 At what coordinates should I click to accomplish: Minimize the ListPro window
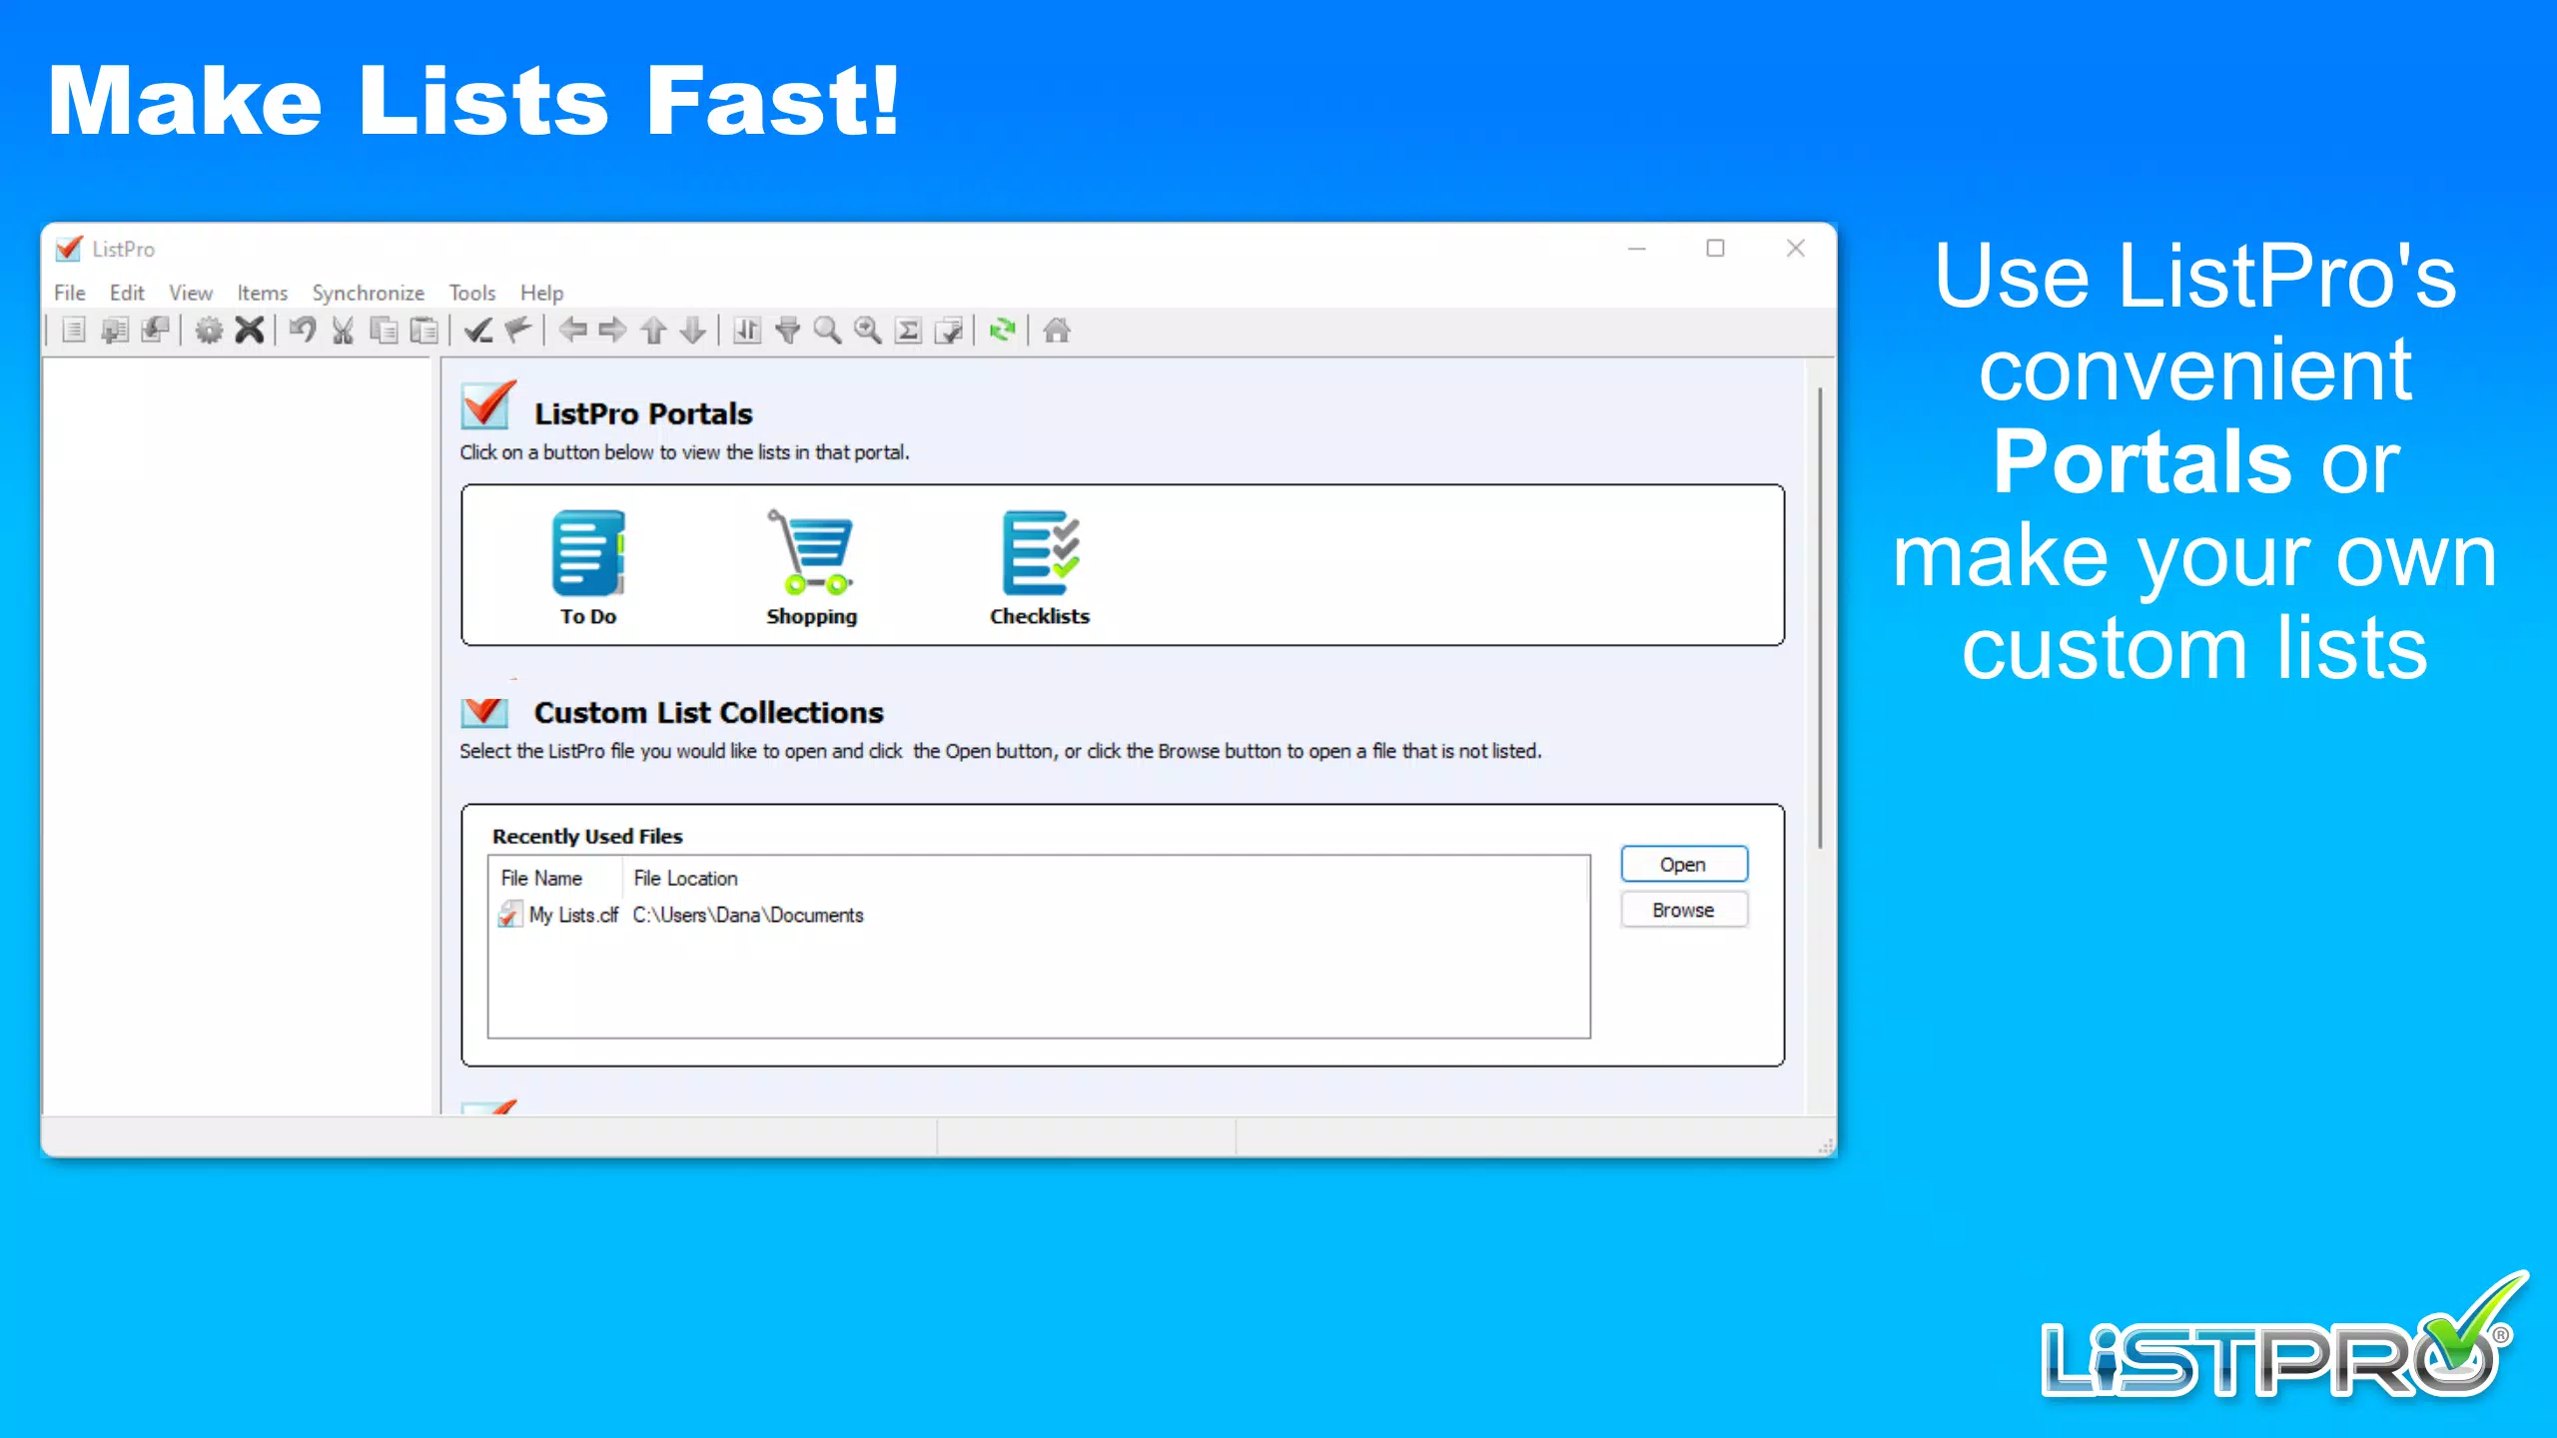1636,248
